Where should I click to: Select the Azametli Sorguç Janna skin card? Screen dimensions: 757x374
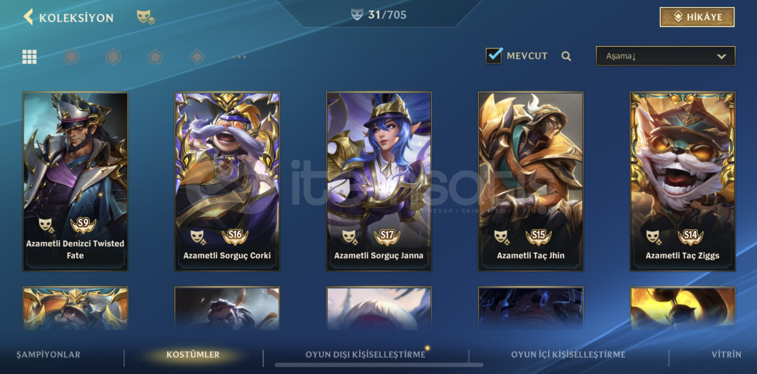(x=379, y=181)
